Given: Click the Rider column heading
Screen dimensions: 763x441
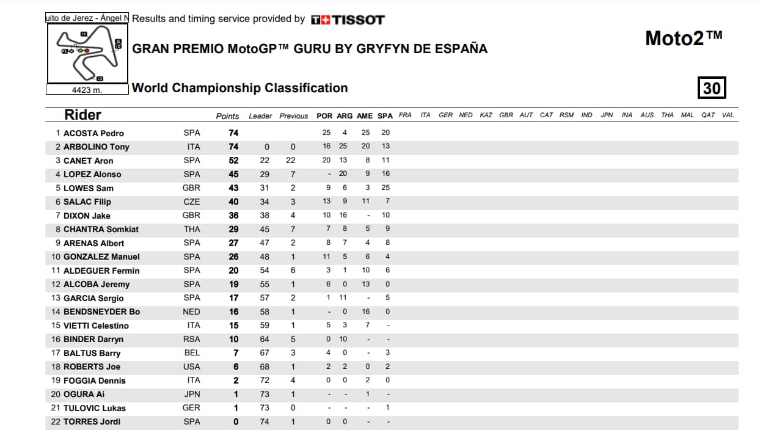Looking at the screenshot, I should click(x=82, y=115).
